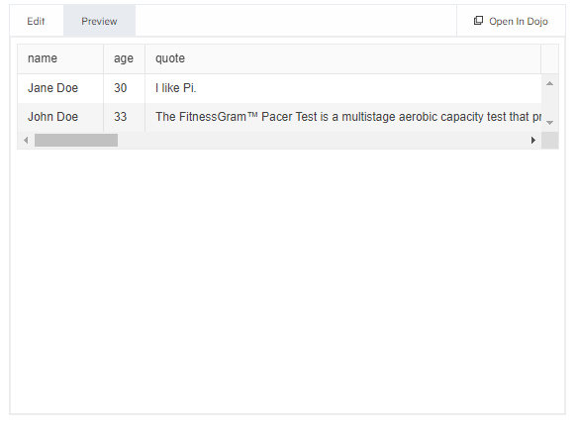Click the horizontal scroll right arrow
The image size is (578, 424).
coord(533,141)
